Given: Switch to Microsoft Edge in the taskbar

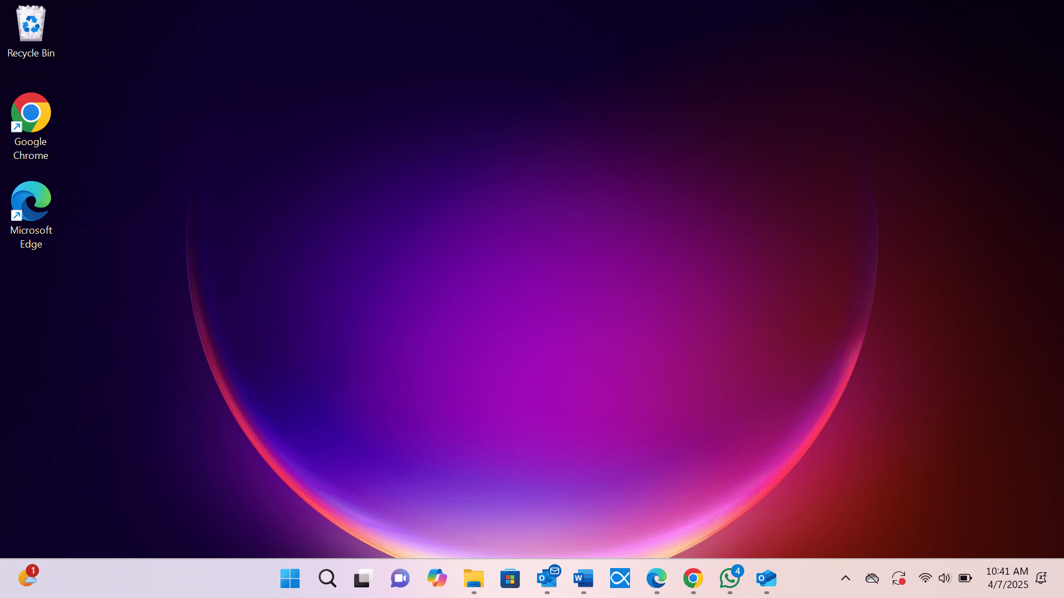Looking at the screenshot, I should pyautogui.click(x=657, y=579).
